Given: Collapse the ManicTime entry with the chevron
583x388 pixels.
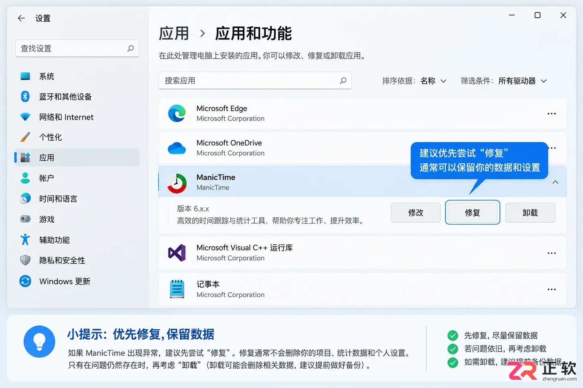Looking at the screenshot, I should coord(555,182).
